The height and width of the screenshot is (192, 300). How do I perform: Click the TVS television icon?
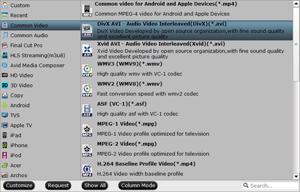click(x=5, y=115)
